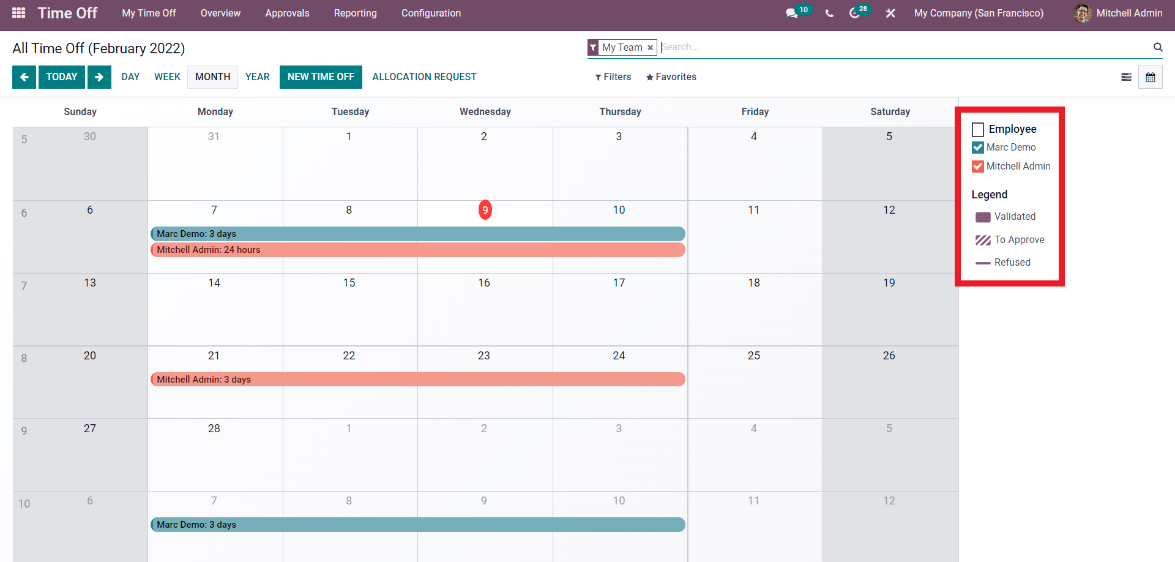The height and width of the screenshot is (562, 1175).
Task: Open the Configuration menu
Action: 431,13
